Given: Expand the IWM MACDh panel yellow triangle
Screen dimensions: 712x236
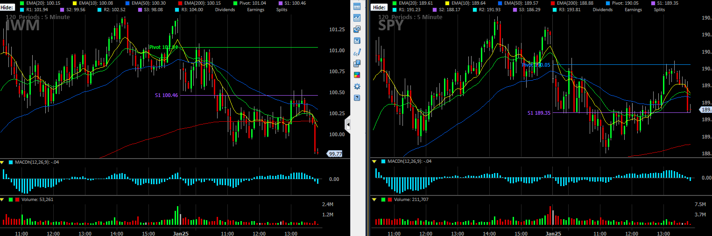Looking at the screenshot, I should (2, 162).
